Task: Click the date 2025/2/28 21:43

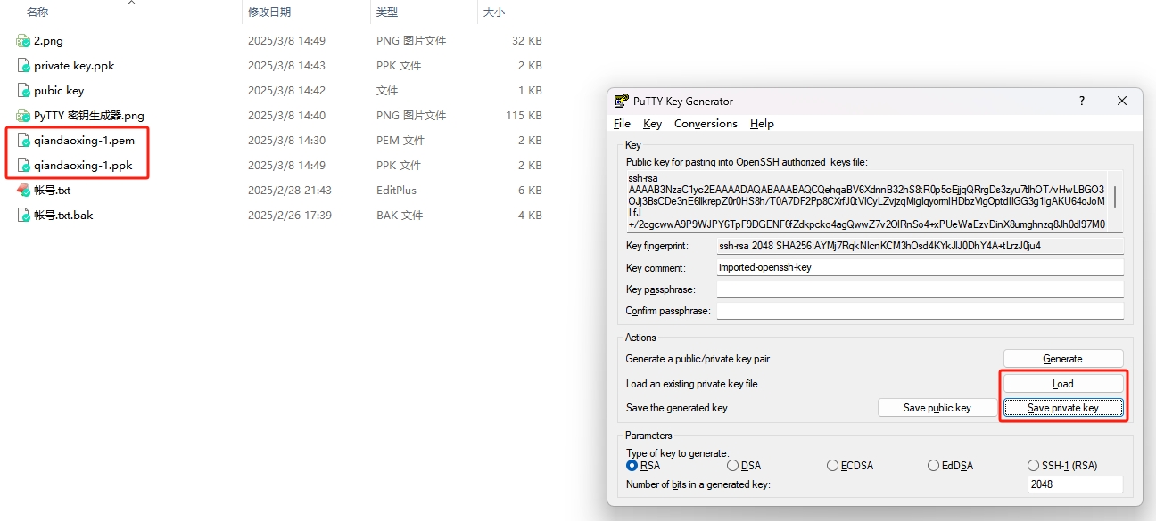Action: (x=290, y=191)
